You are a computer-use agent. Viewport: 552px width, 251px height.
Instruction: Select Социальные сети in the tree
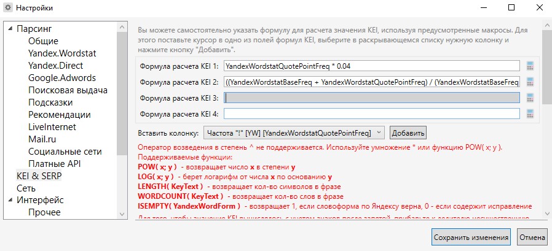tap(65, 152)
